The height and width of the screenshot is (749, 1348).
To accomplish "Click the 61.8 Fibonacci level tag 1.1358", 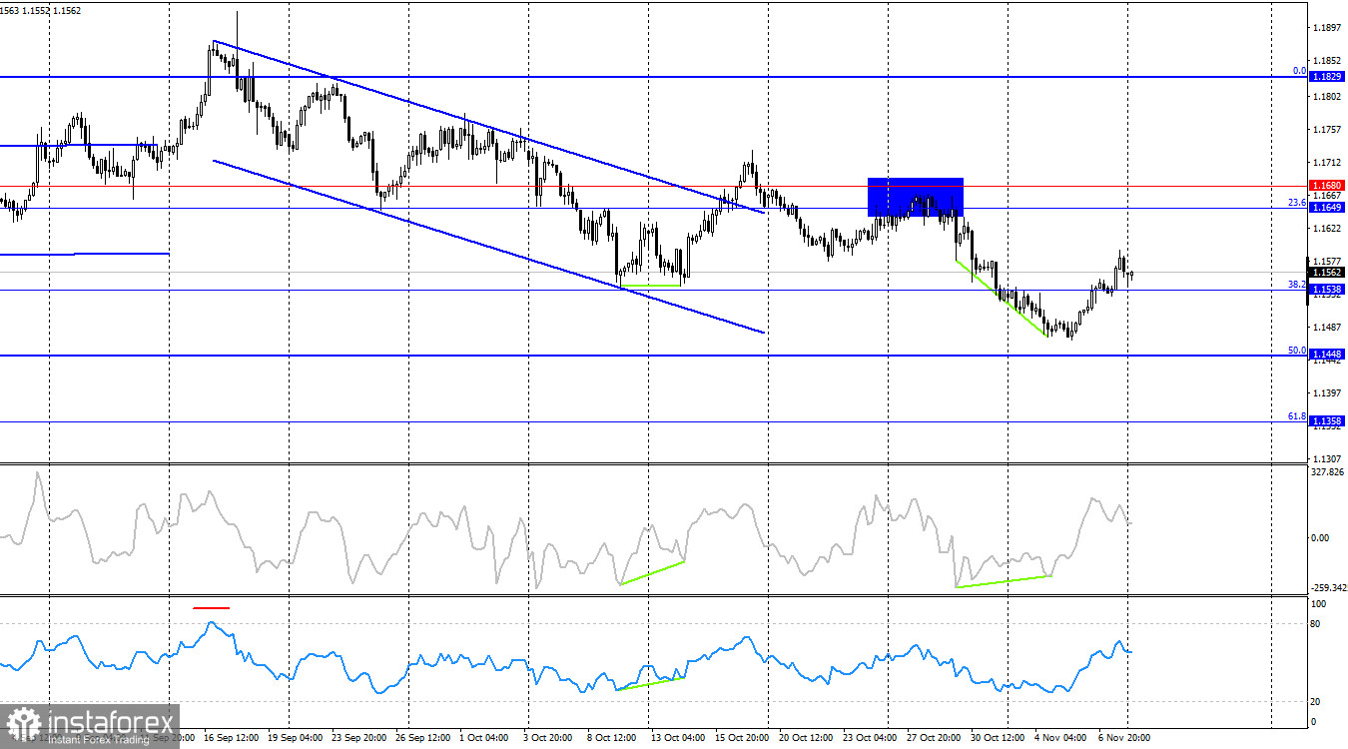I will coord(1328,420).
